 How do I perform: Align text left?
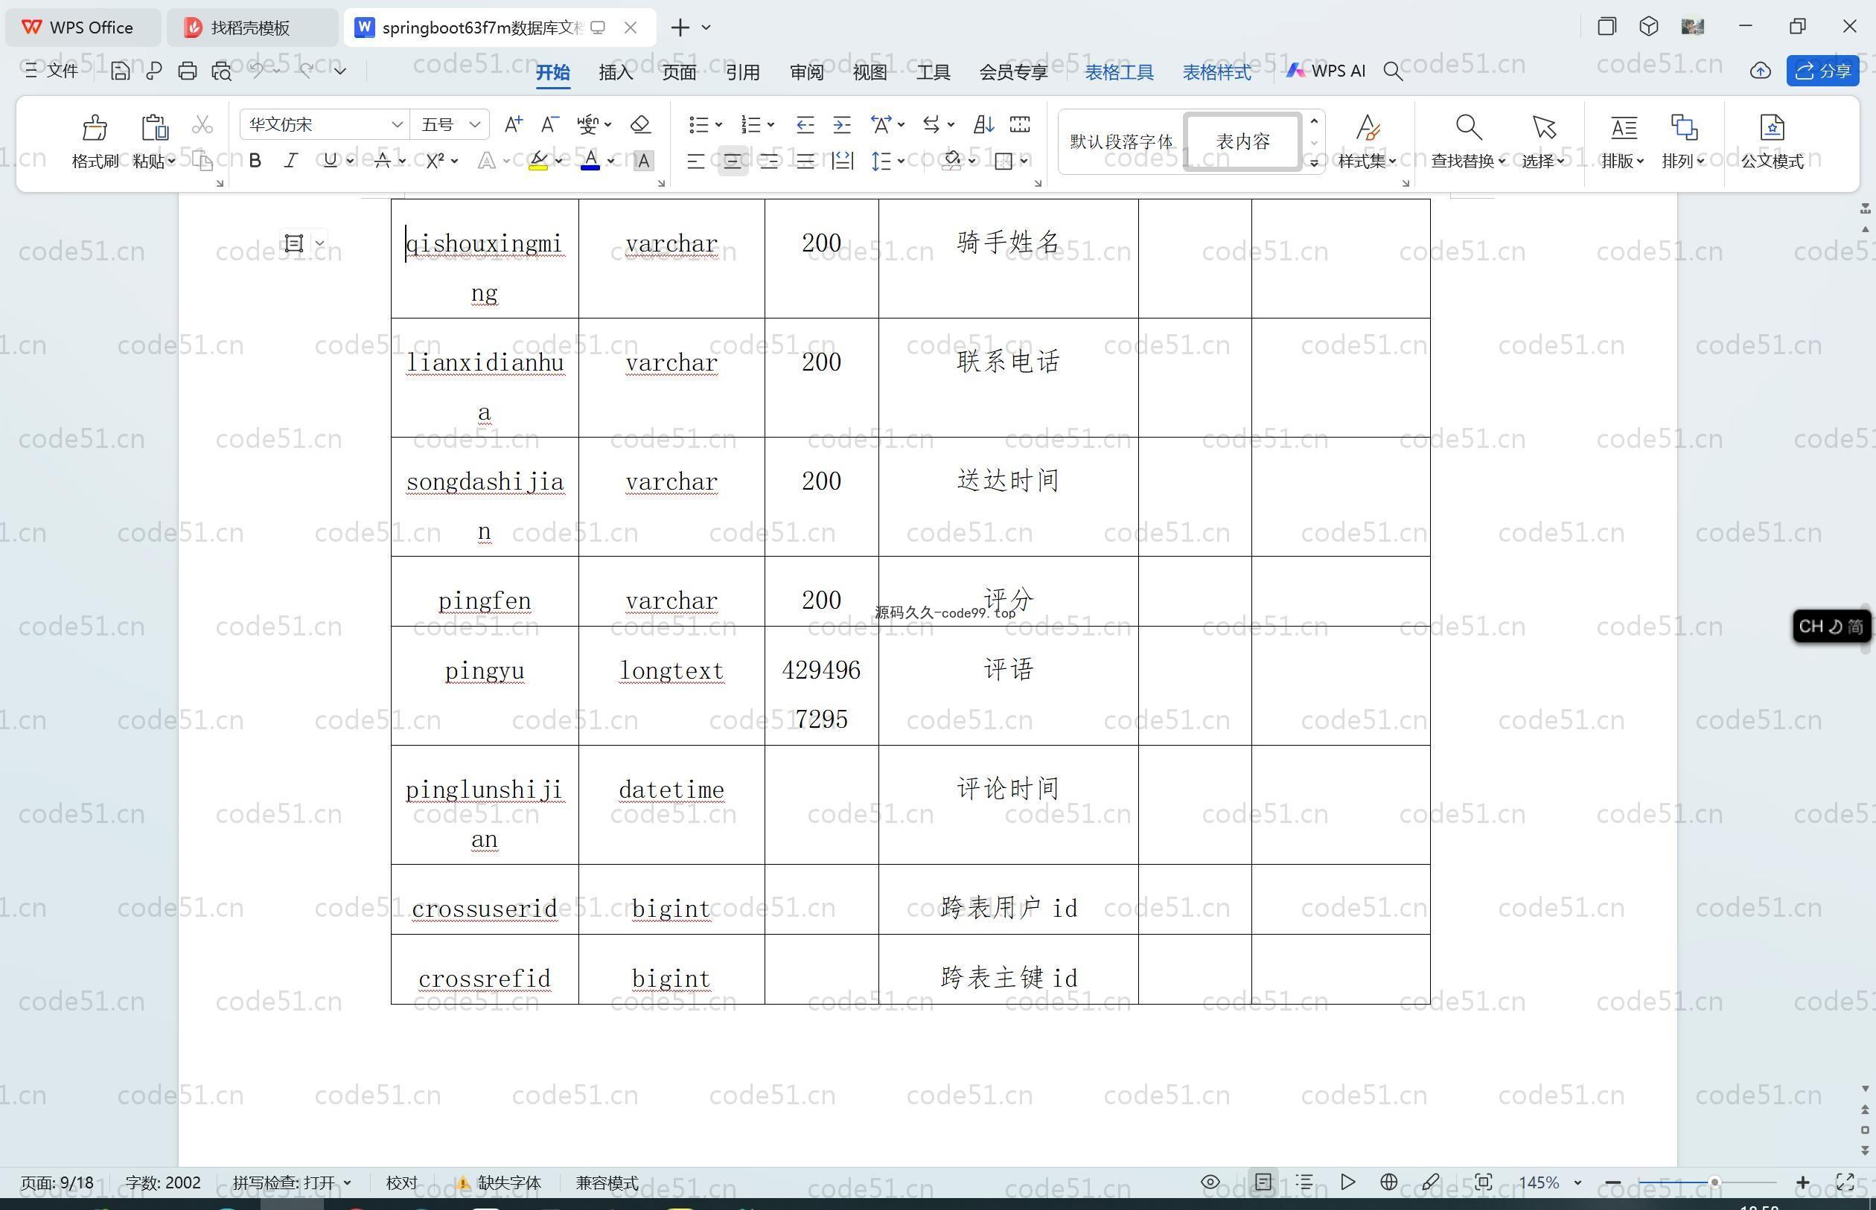(695, 161)
